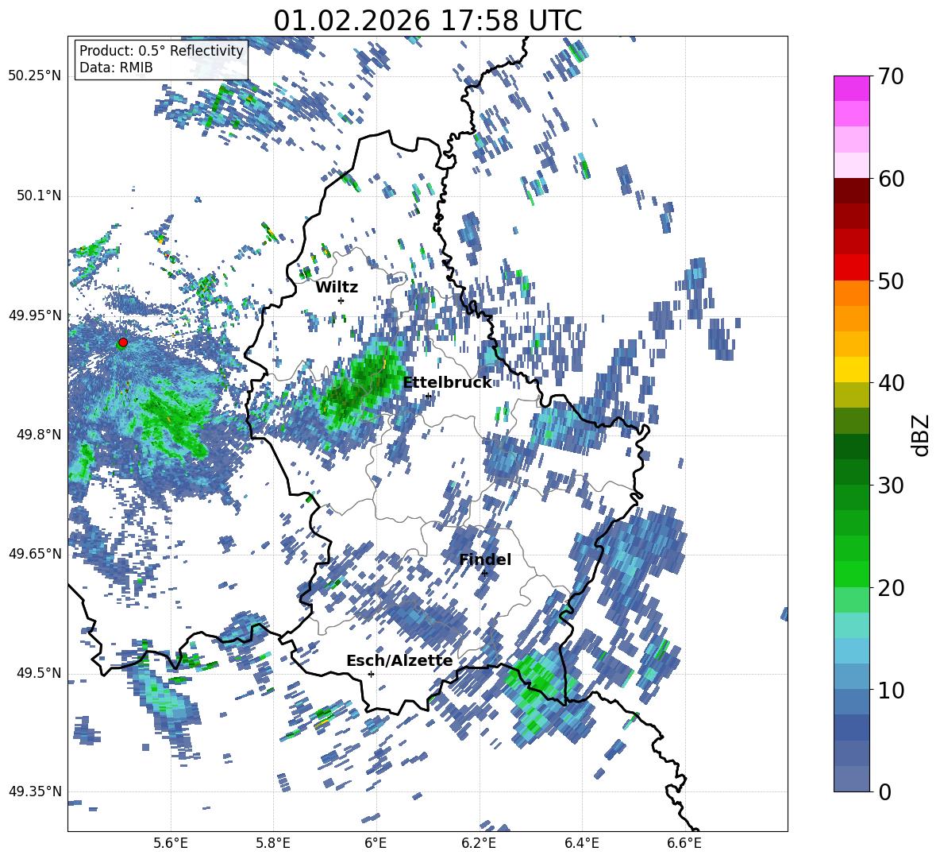940x859 pixels.
Task: Select the Findel city label
Action: click(485, 559)
